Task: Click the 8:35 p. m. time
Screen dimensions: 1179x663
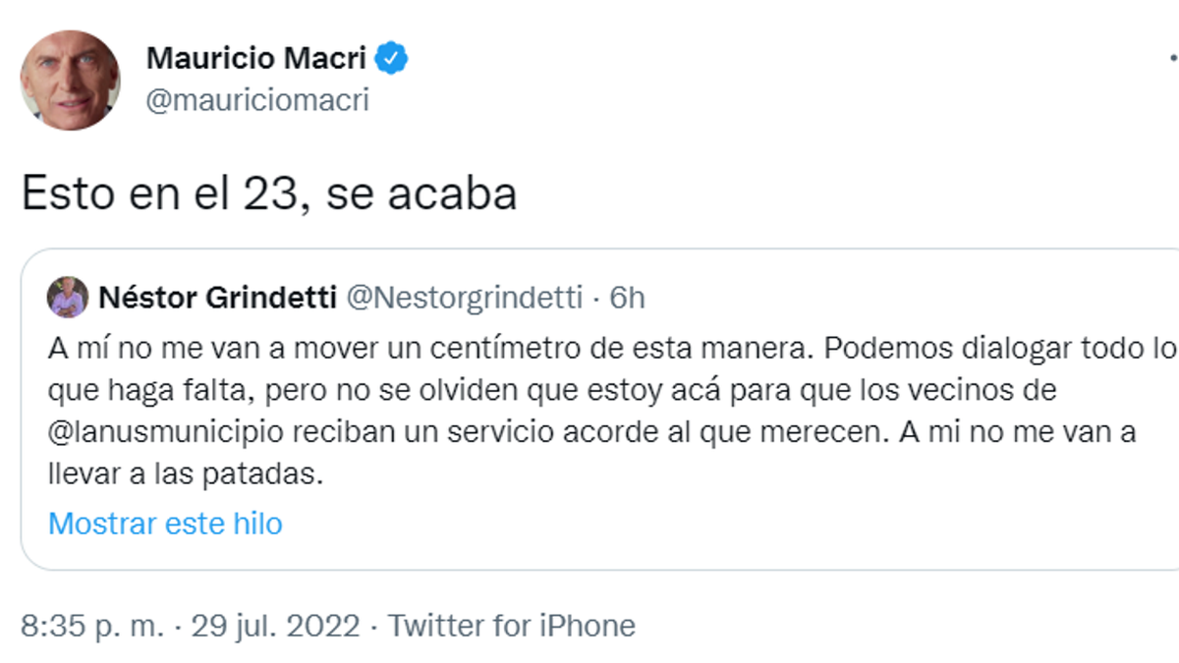Action: (x=92, y=626)
